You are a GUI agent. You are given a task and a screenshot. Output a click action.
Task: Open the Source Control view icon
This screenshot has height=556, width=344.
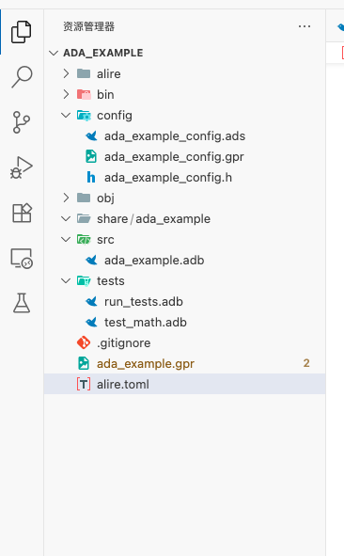point(22,122)
